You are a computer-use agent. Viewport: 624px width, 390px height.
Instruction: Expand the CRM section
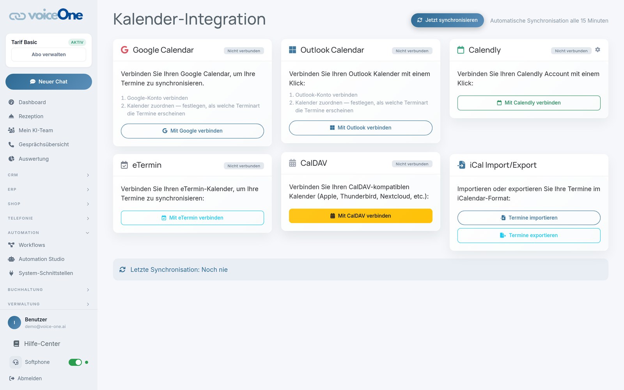(49, 175)
